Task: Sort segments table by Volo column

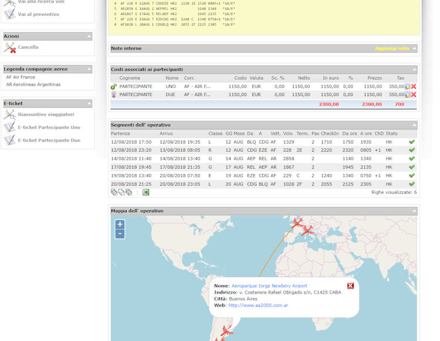Action: point(287,134)
